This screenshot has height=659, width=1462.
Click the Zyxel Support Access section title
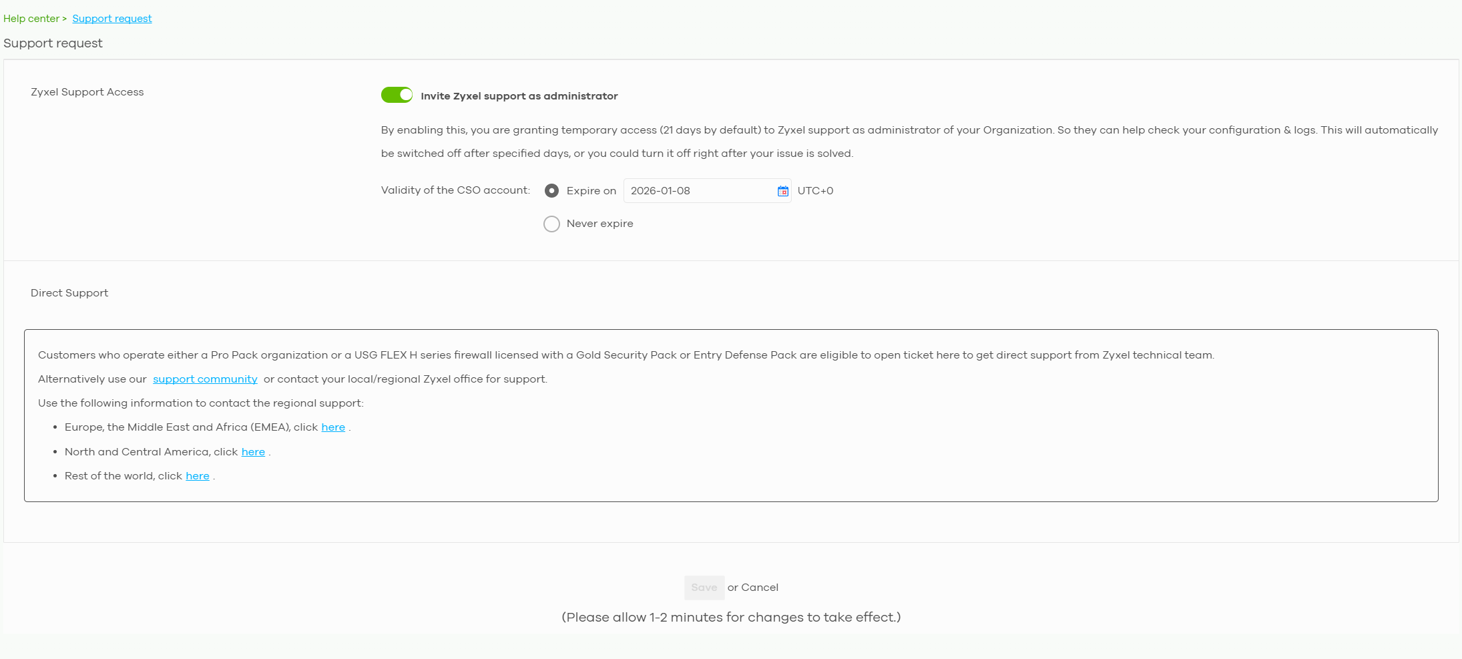click(x=87, y=92)
